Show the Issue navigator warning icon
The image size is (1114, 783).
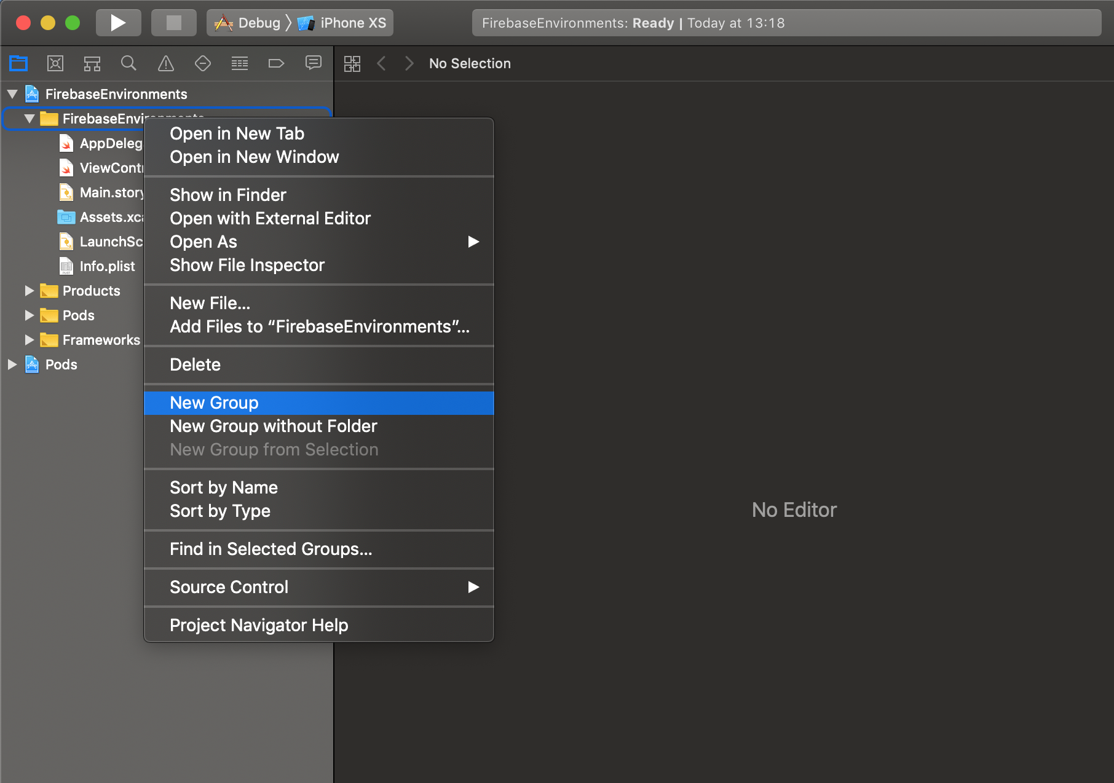[166, 63]
